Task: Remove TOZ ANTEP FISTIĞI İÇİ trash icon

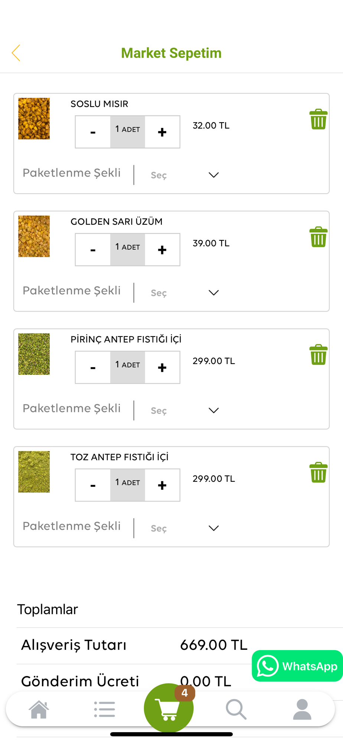Action: tap(318, 473)
